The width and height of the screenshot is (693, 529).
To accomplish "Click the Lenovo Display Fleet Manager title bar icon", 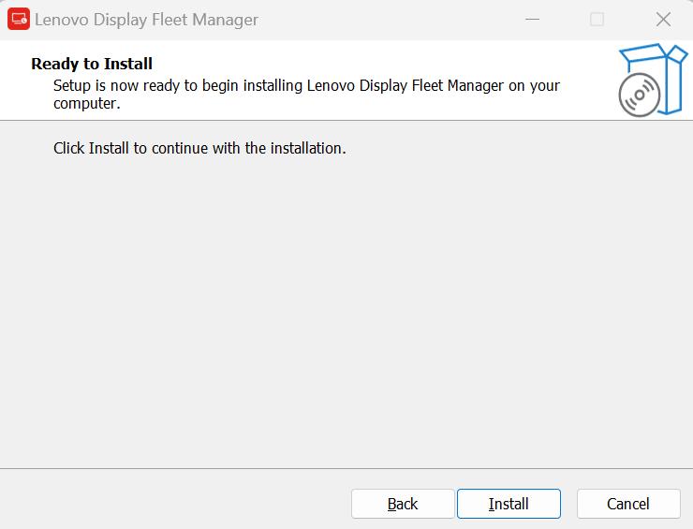I will (x=19, y=20).
